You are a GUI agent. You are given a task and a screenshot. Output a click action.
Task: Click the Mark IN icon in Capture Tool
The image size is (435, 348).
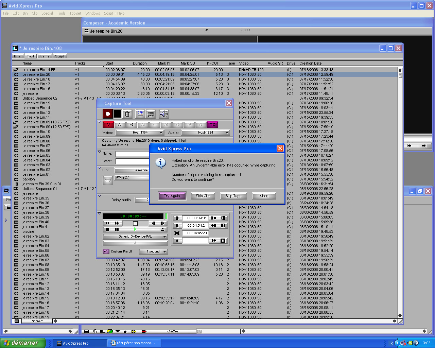coord(177,218)
